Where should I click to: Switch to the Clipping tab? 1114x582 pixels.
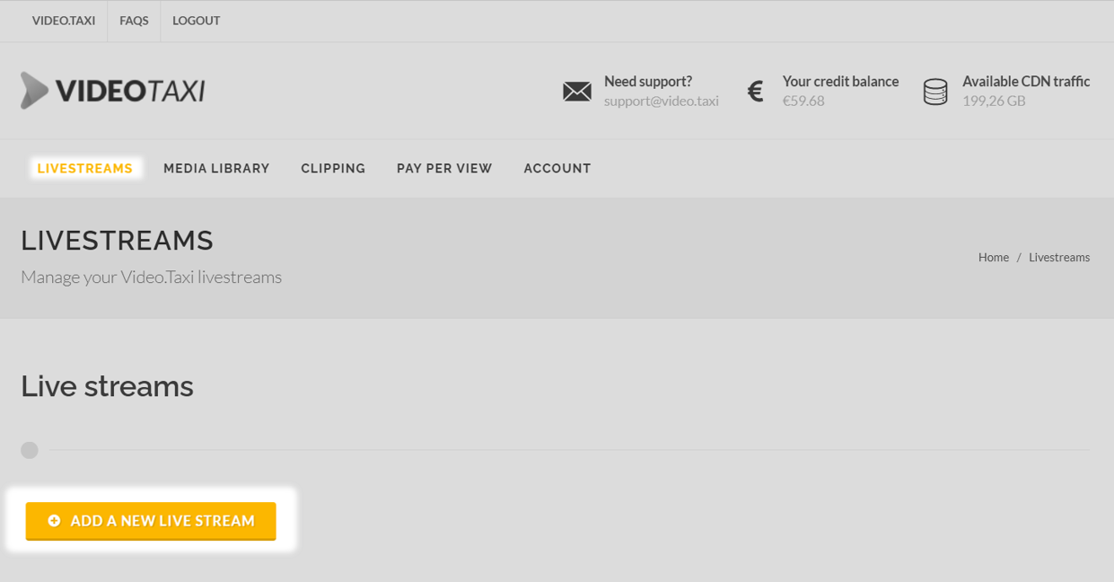tap(333, 168)
